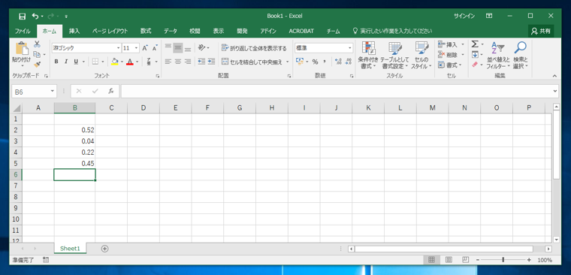
Task: Click the Cut scissors icon
Action: (x=37, y=44)
